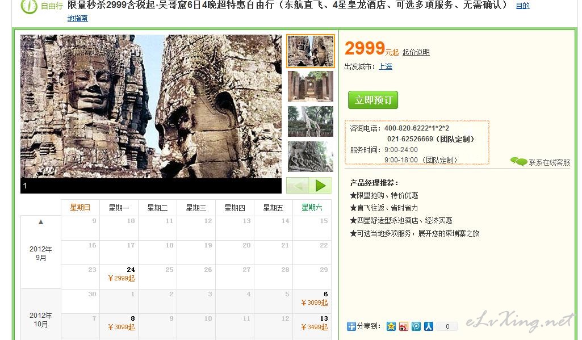Pick September 24 priced ¥2999起
This screenshot has width=582, height=340.
coord(119,277)
